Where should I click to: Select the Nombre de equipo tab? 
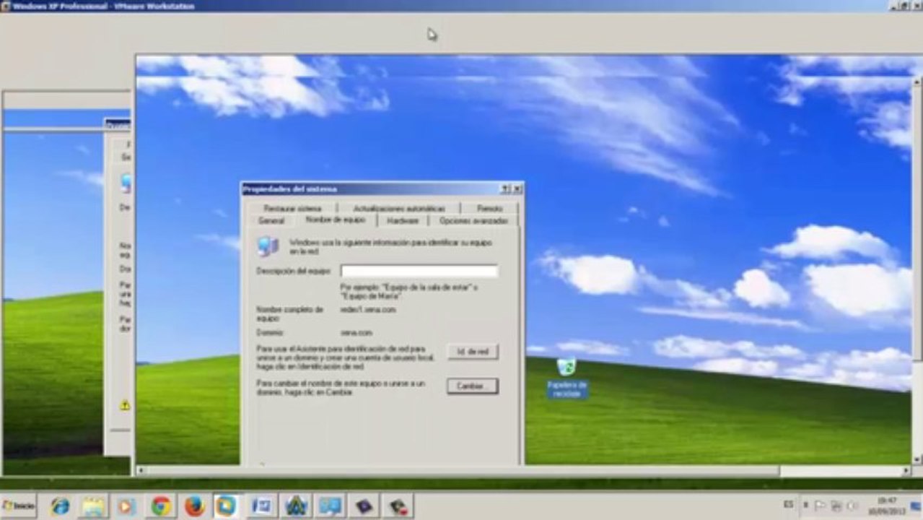[x=336, y=220]
